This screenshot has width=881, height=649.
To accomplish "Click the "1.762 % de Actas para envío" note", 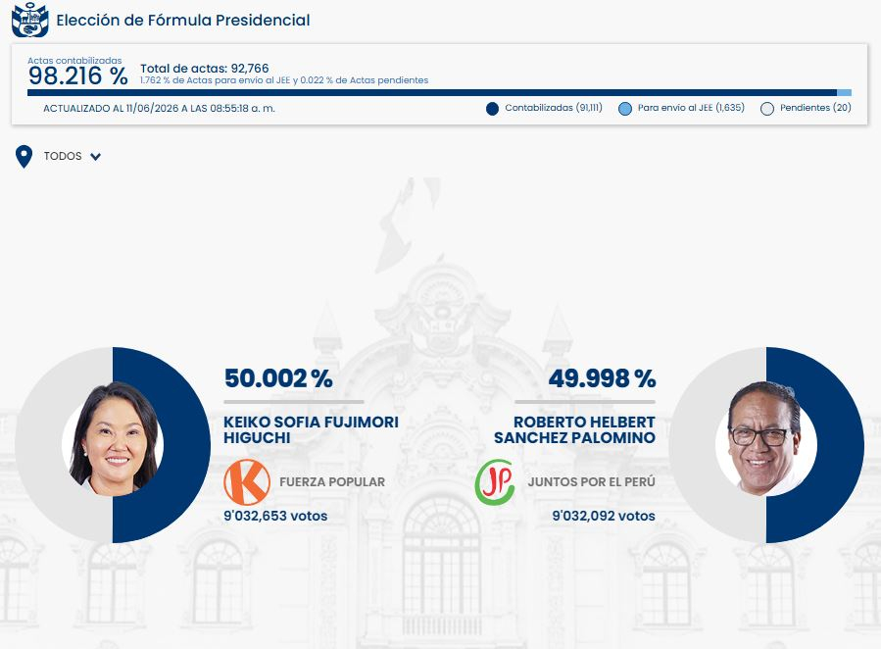I will [284, 80].
